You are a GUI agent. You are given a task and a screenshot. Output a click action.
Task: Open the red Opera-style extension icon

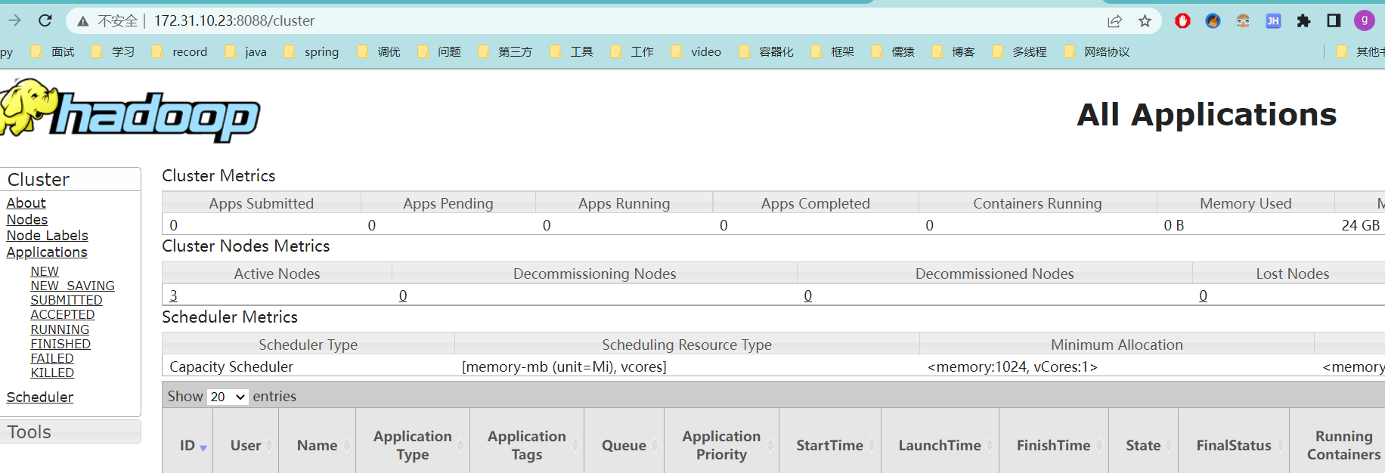click(1182, 21)
